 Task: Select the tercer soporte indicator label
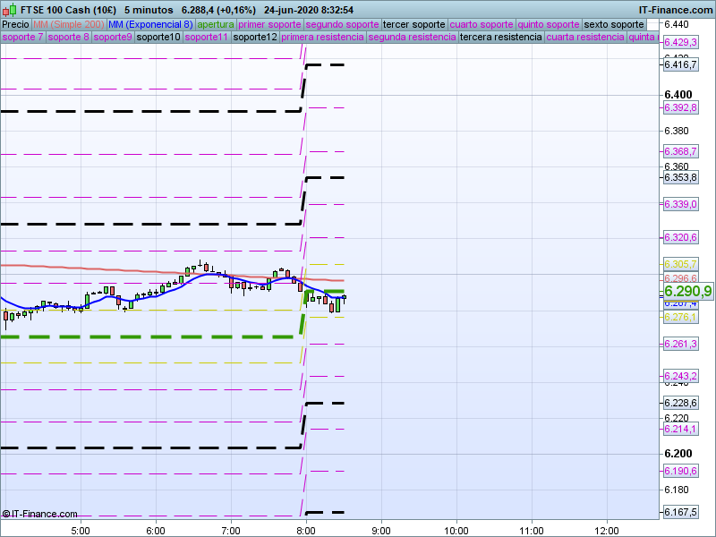[x=413, y=24]
